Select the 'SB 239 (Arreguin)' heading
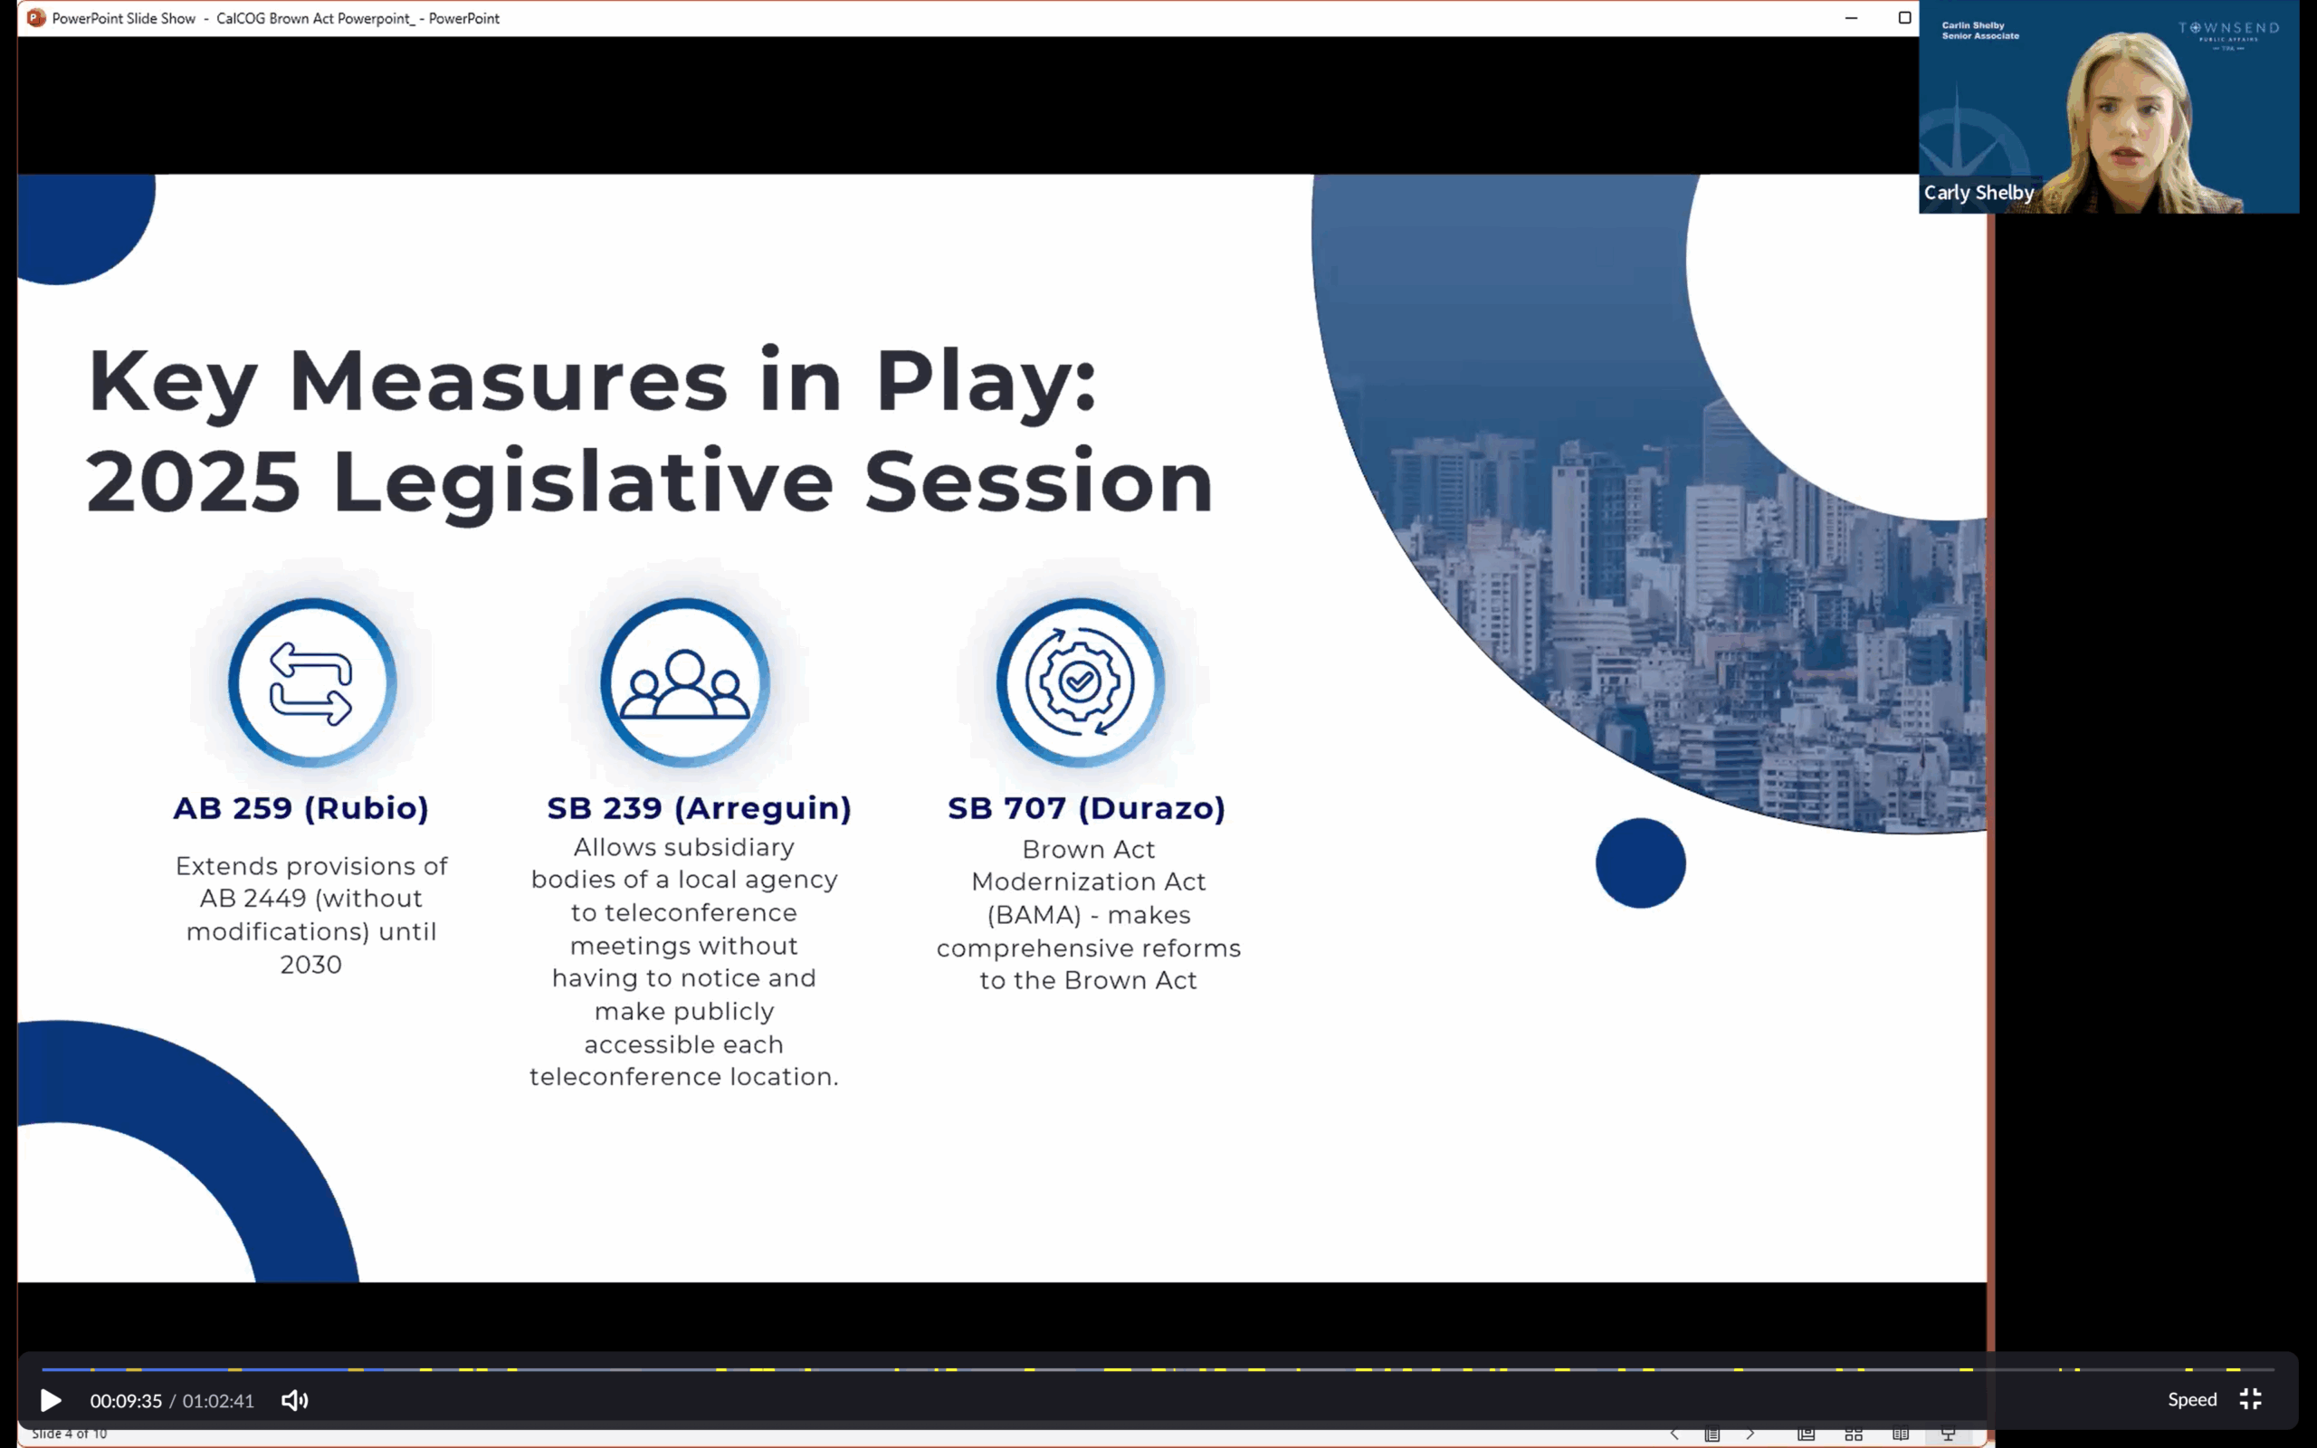The width and height of the screenshot is (2317, 1448). coord(699,808)
